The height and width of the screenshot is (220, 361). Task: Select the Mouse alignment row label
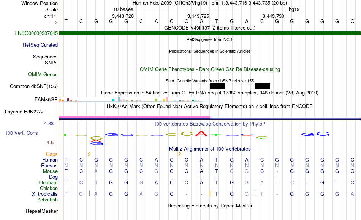[50, 171]
